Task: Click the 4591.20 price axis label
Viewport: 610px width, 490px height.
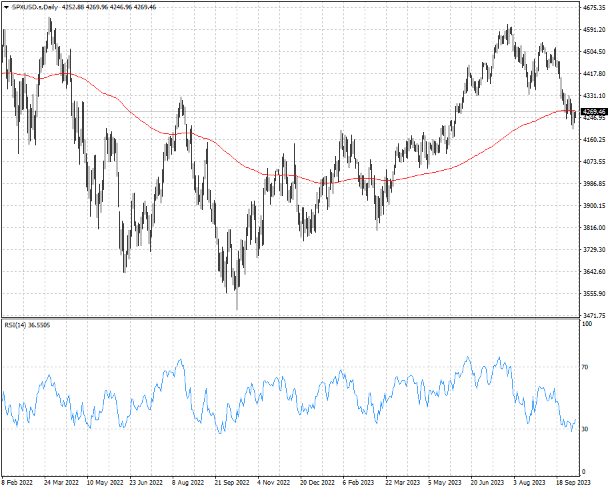Action: (594, 29)
